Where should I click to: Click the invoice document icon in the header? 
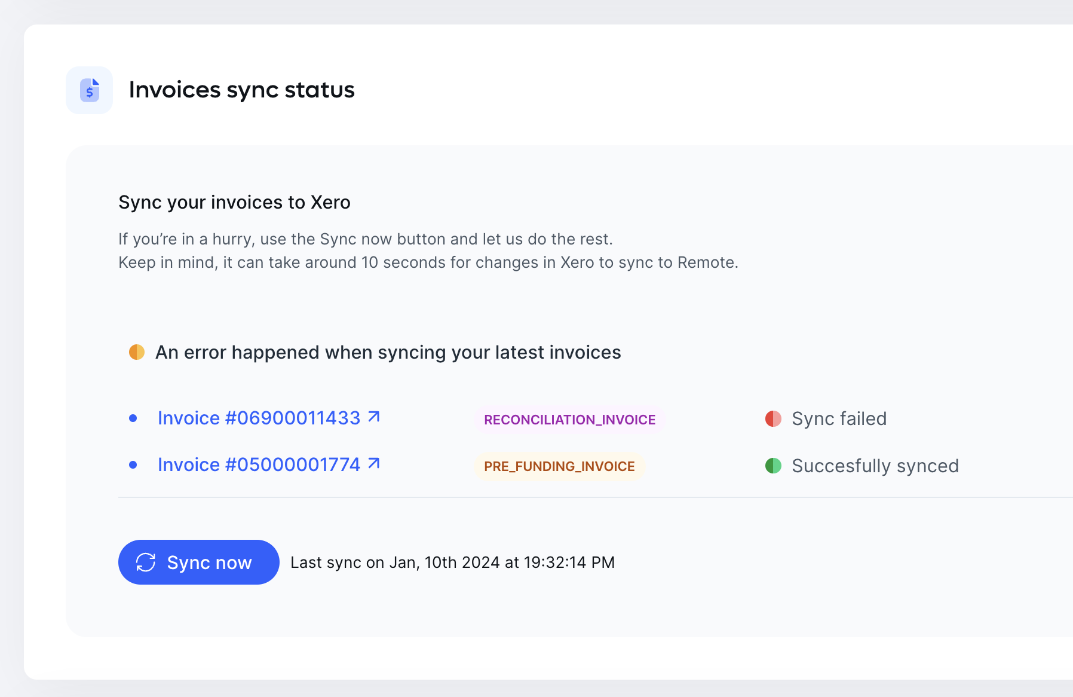click(90, 90)
